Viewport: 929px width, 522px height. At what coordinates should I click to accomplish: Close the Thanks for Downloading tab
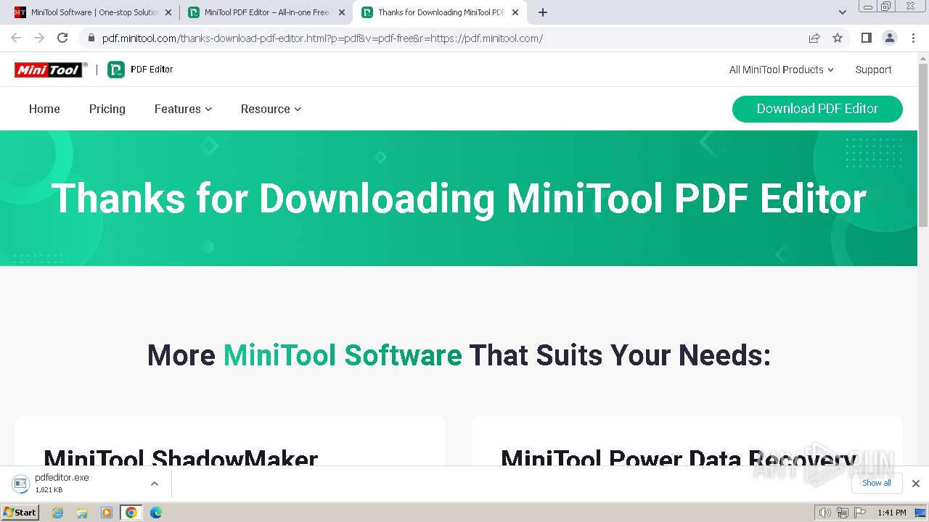(x=515, y=12)
